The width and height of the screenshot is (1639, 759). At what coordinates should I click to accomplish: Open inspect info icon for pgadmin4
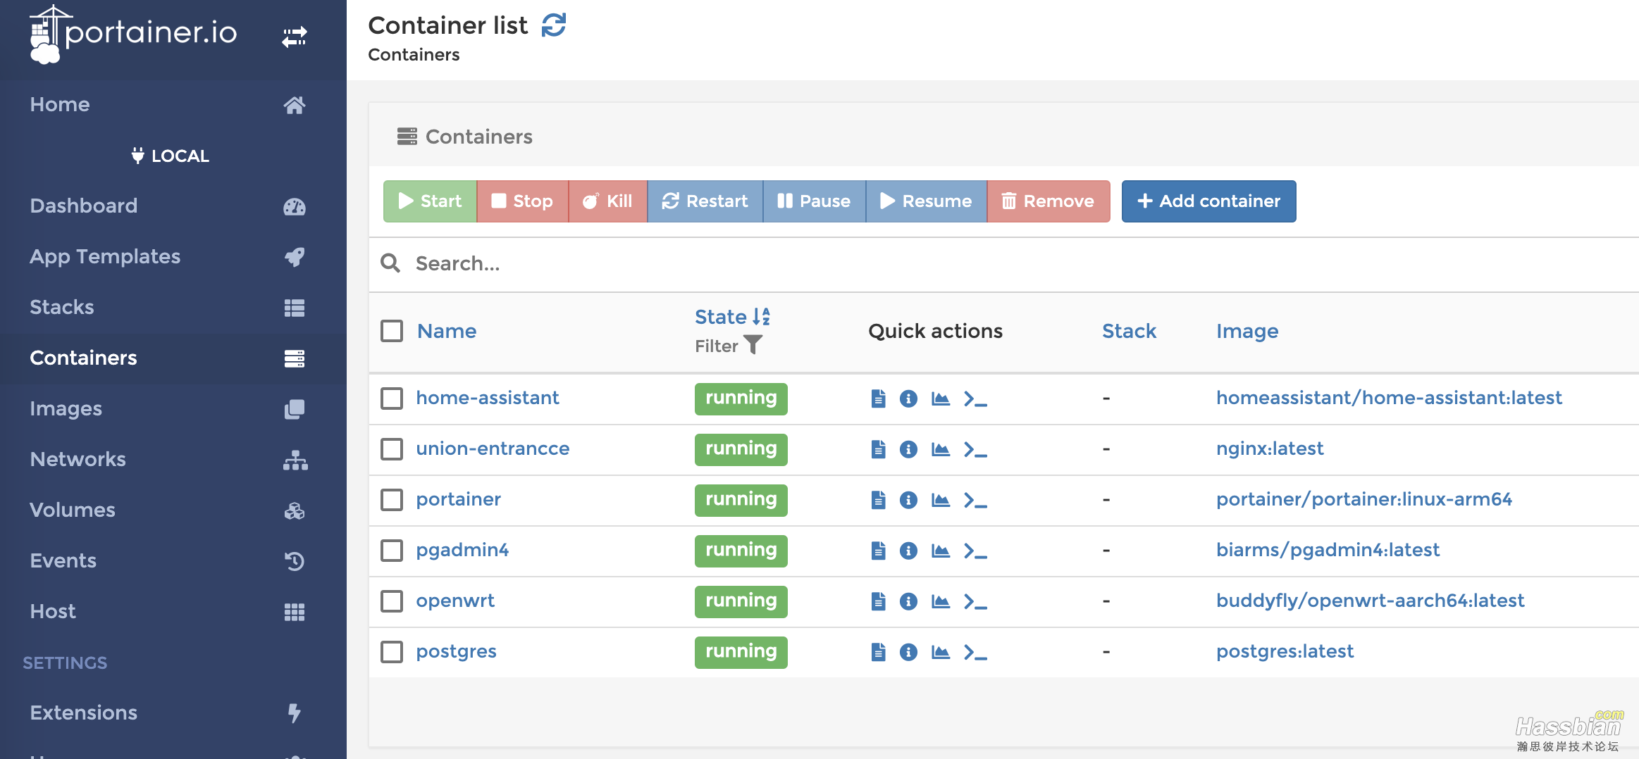908,551
